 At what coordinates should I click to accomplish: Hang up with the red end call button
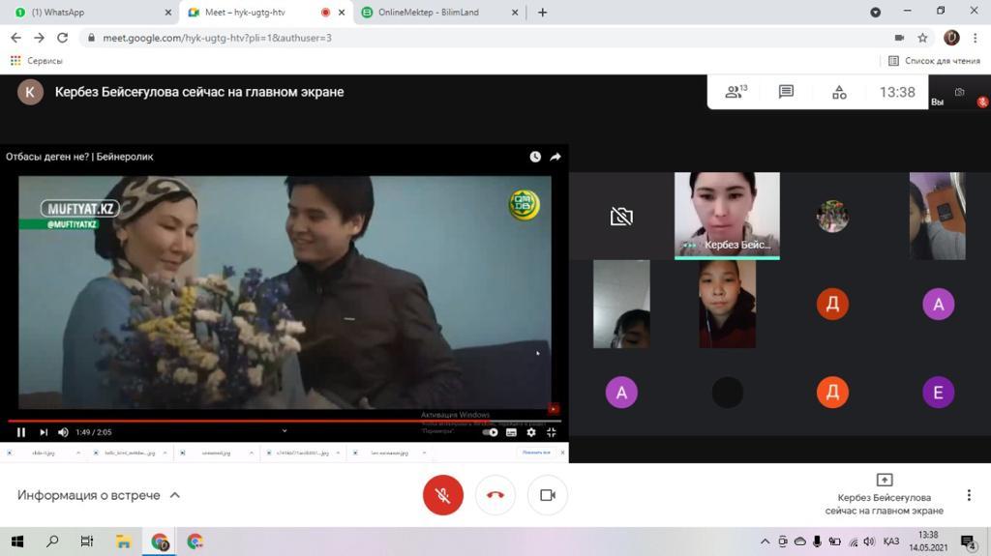[495, 495]
